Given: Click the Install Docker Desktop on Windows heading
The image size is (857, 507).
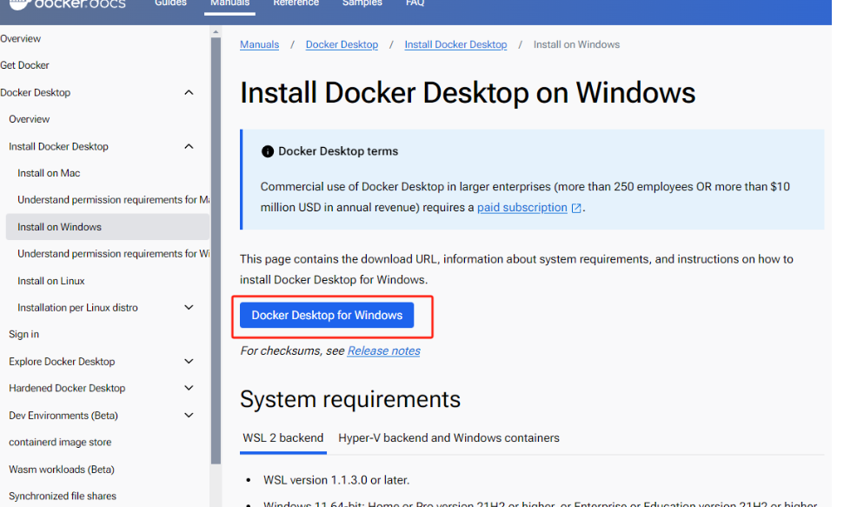Looking at the screenshot, I should pos(468,92).
